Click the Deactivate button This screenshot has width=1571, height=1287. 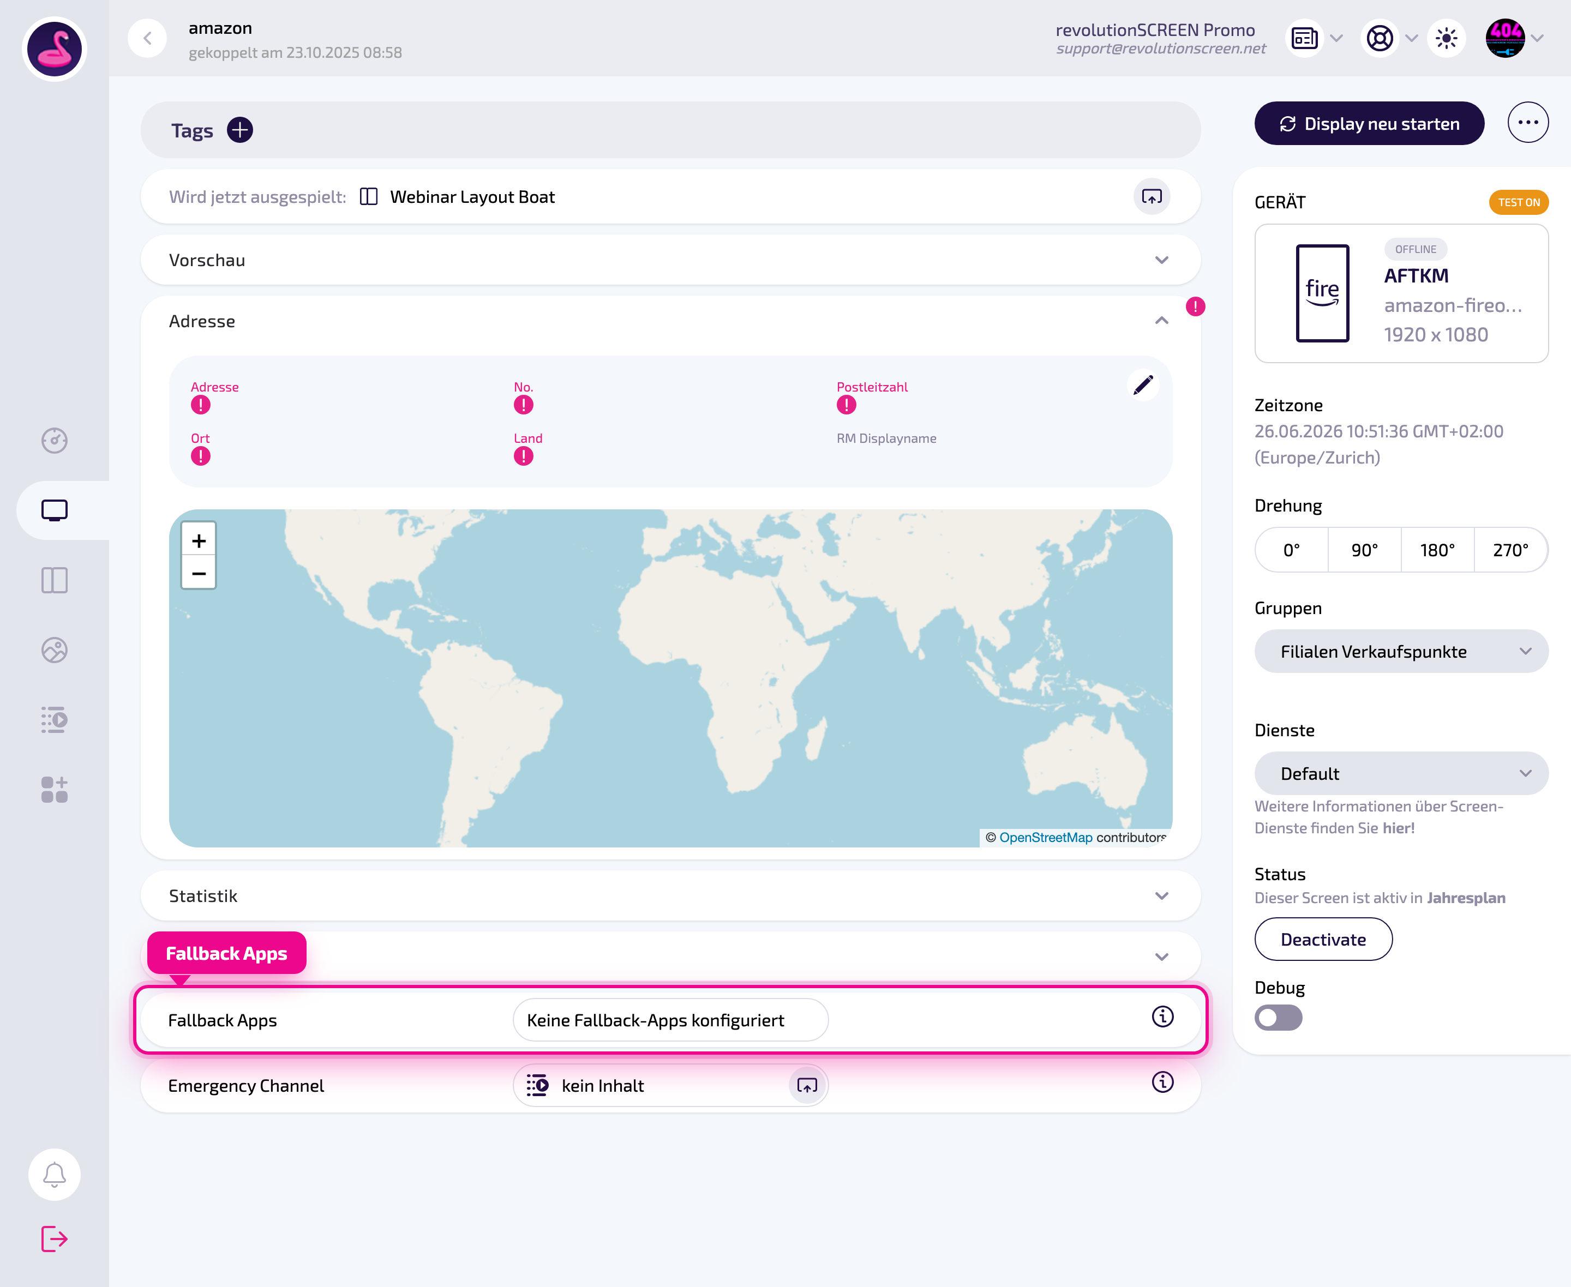[1323, 939]
